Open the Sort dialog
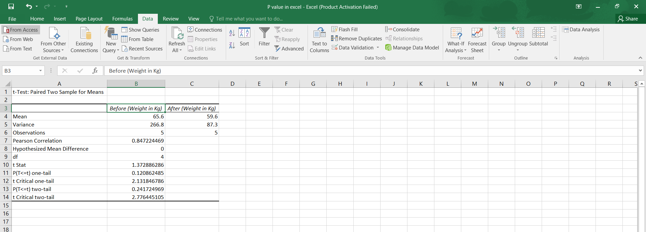This screenshot has height=232, width=646. [244, 37]
